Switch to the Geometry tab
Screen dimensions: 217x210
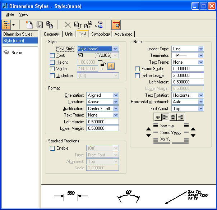52,34
